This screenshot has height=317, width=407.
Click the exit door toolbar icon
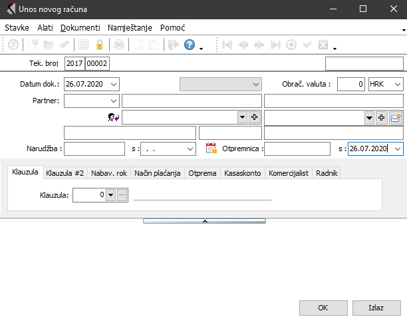(174, 45)
